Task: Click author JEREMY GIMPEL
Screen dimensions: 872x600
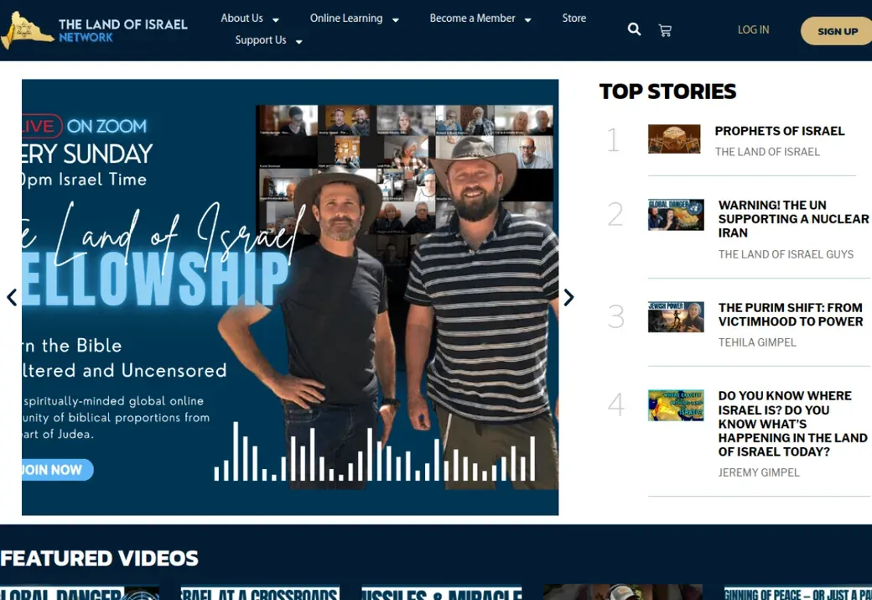Action: point(759,472)
